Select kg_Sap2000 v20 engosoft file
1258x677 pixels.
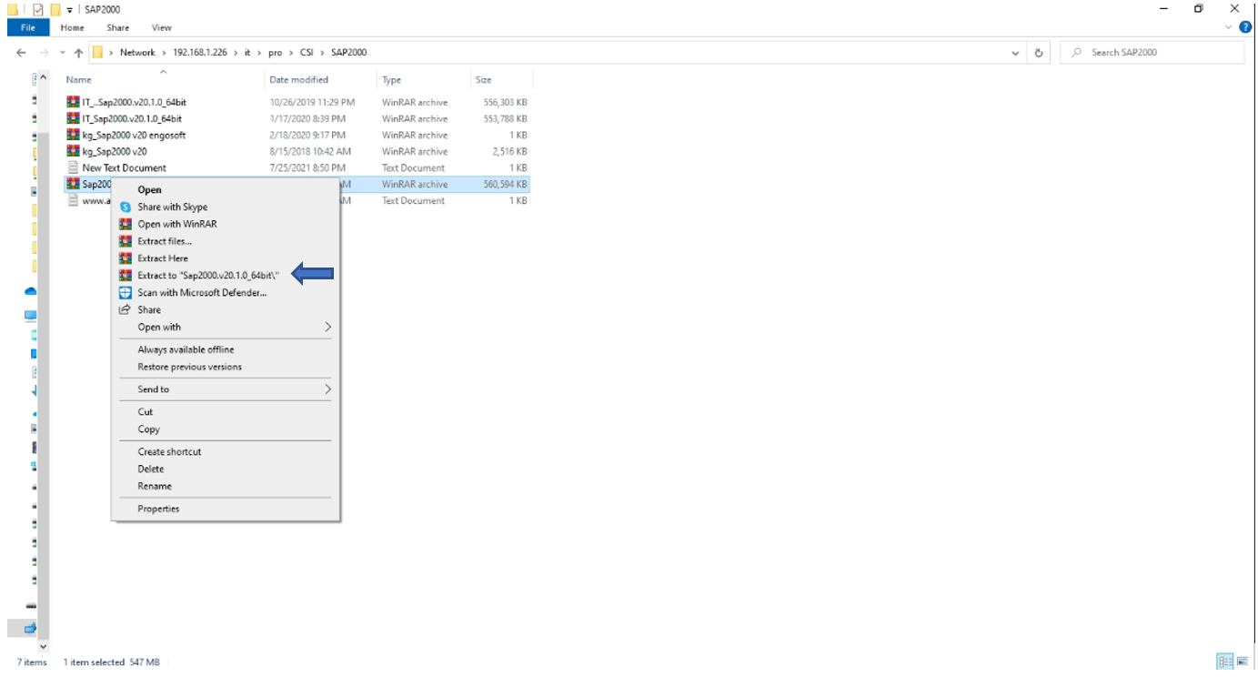tap(134, 135)
